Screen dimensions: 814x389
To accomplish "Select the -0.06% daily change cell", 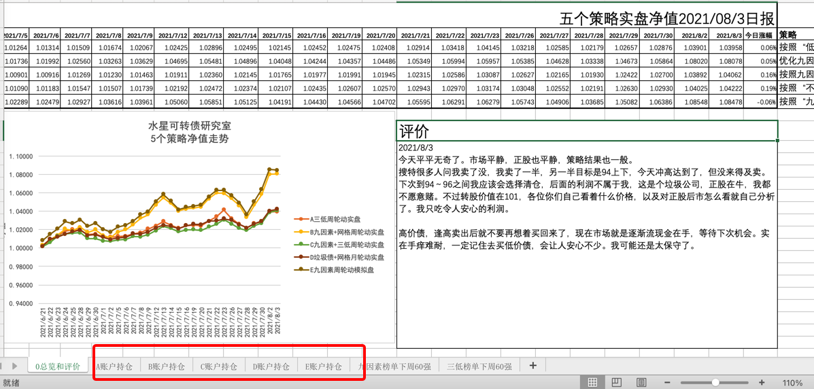I will tap(760, 101).
